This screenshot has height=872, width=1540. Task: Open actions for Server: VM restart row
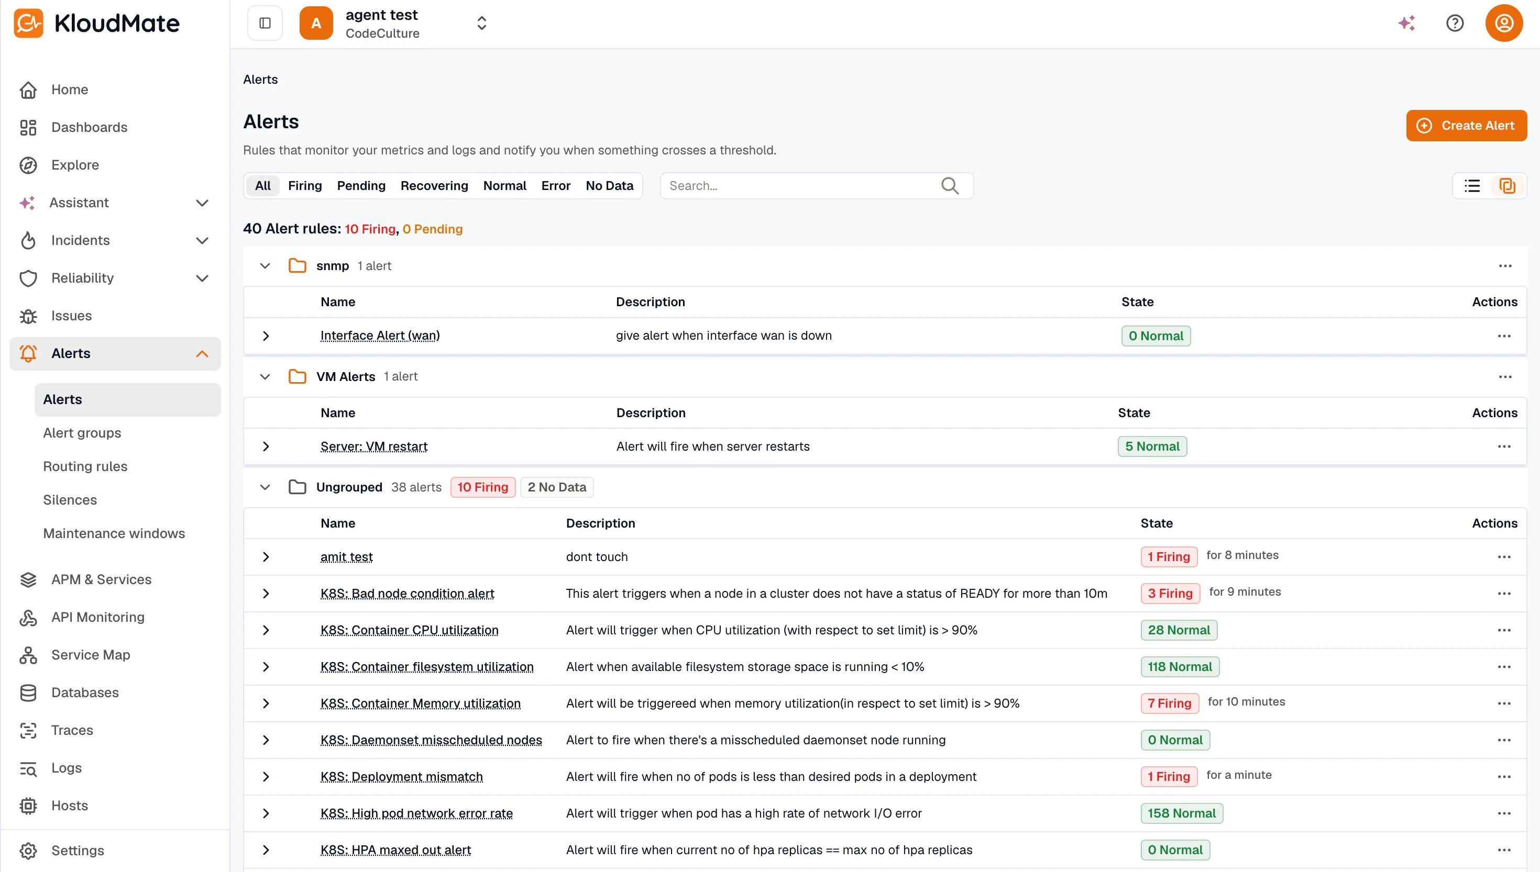(x=1503, y=447)
